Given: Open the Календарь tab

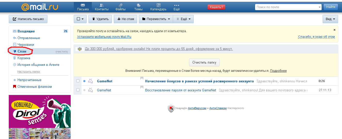Looking at the screenshot, I should pyautogui.click(x=158, y=7).
